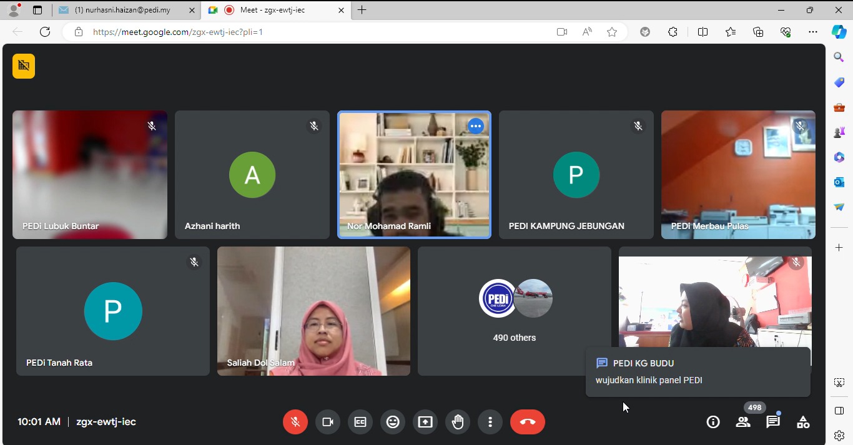The image size is (853, 445).
Task: Open the sidebar Games chess icon
Action: pos(839,132)
